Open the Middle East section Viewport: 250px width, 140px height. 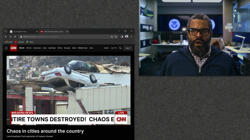pos(82,48)
